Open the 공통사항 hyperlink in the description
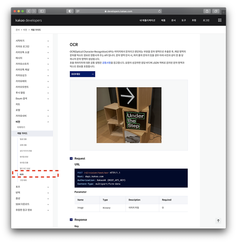 [106, 63]
